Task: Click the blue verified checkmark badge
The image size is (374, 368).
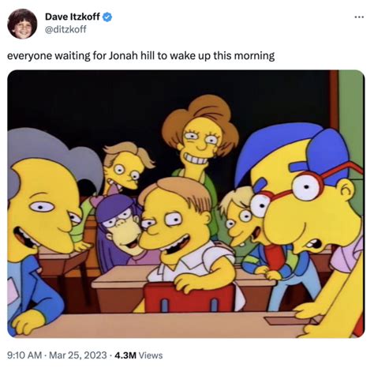Action: point(107,17)
